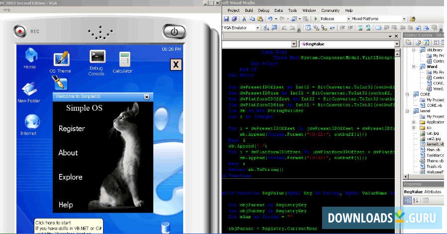Image resolution: width=447 pixels, height=234 pixels.
Task: Open the OS Theme icon
Action: pos(60,62)
